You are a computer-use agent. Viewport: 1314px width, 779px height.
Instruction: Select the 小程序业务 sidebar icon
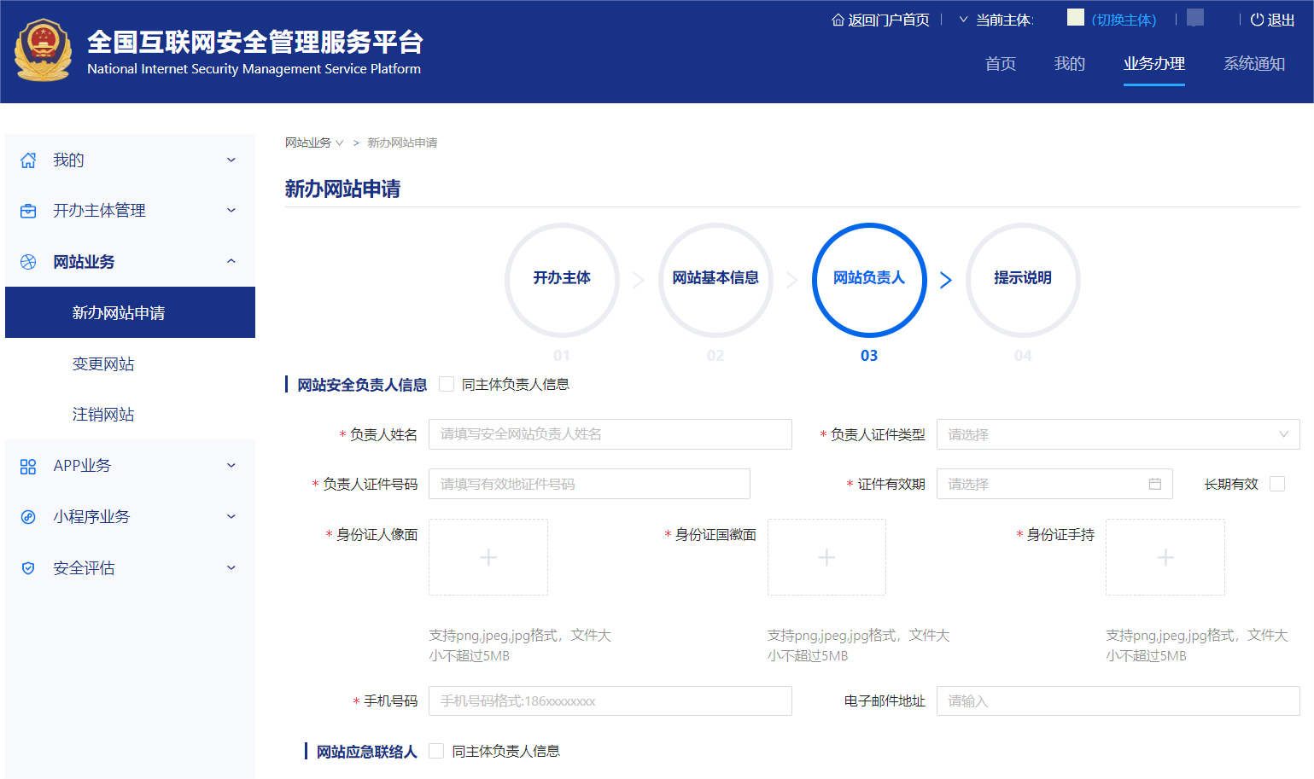(27, 516)
